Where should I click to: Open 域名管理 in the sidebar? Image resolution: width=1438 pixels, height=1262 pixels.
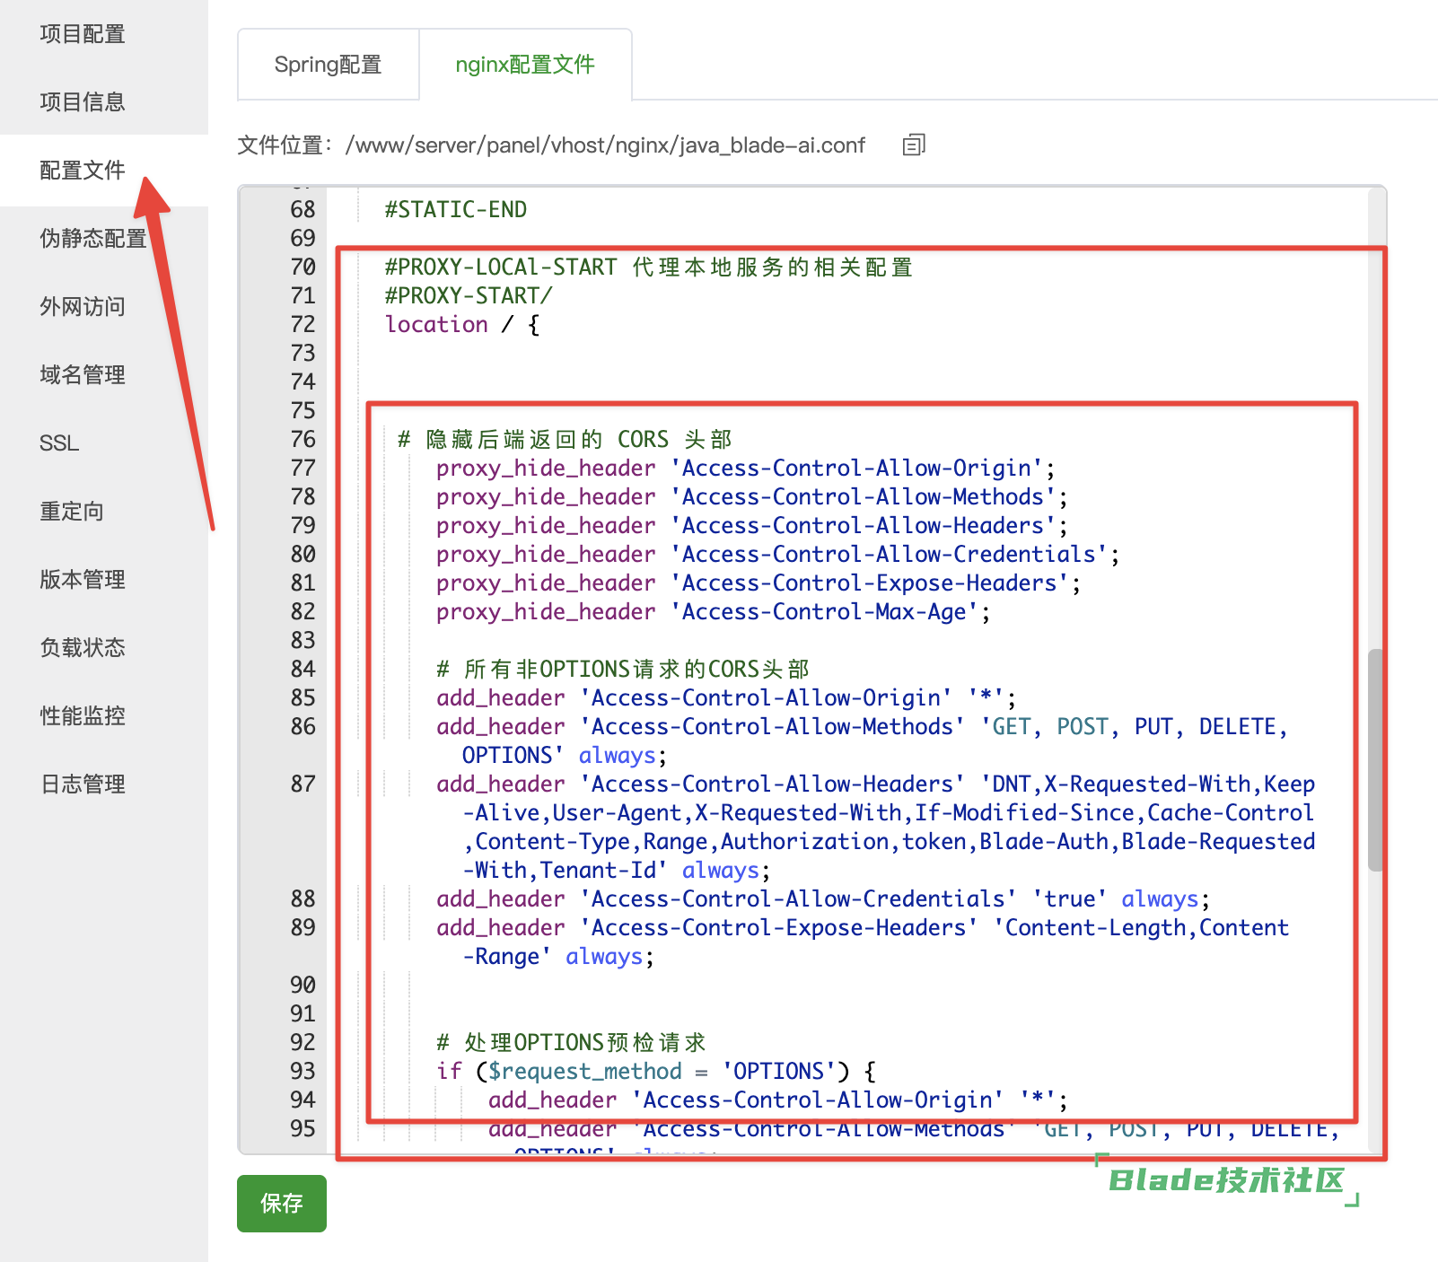coord(83,375)
